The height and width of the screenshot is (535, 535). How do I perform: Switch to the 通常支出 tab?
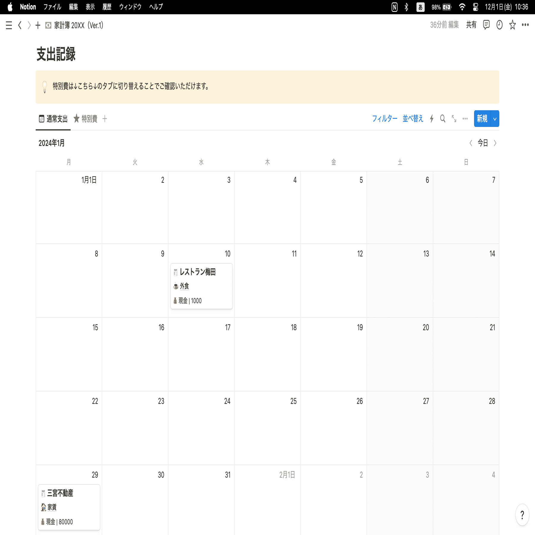coord(53,119)
